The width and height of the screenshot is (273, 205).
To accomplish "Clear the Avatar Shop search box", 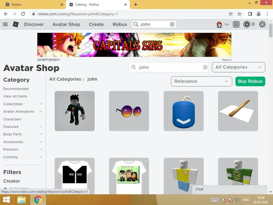I will pyautogui.click(x=205, y=67).
